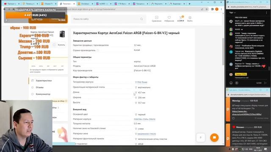The image size is (271, 152).
Task: Click the browser back arrow
Action: (5, 9)
